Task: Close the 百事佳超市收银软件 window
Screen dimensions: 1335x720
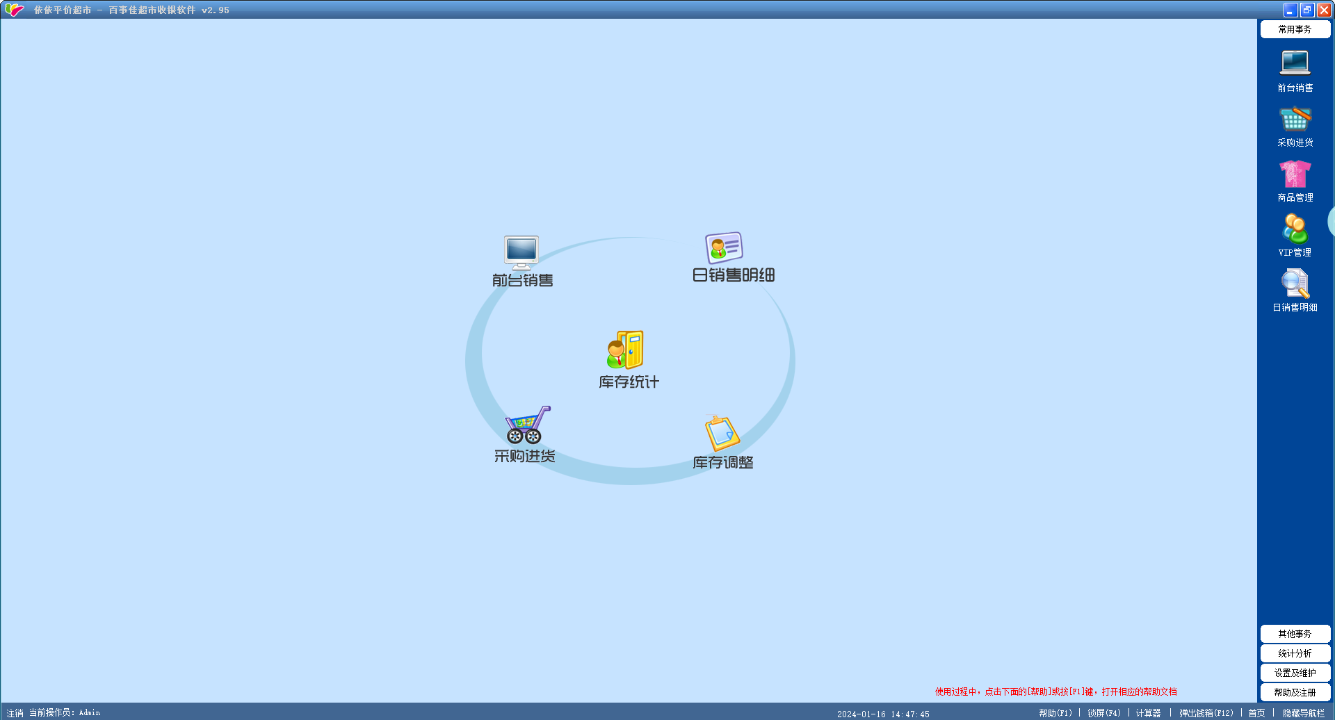Action: (x=1324, y=10)
